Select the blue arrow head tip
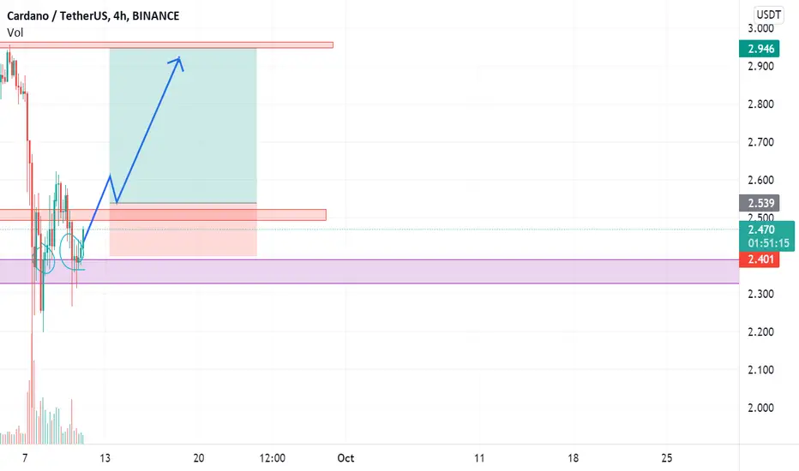 tap(179, 59)
